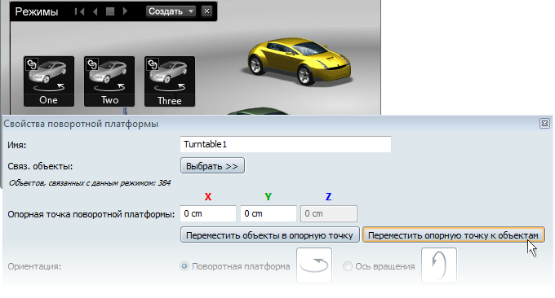Stop mode playback with square icon
Viewport: 555px width, 298px height.
coord(110,11)
